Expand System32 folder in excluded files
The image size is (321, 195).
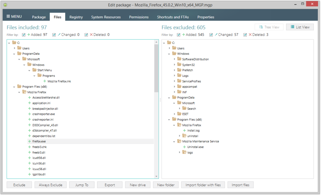[x=174, y=64]
